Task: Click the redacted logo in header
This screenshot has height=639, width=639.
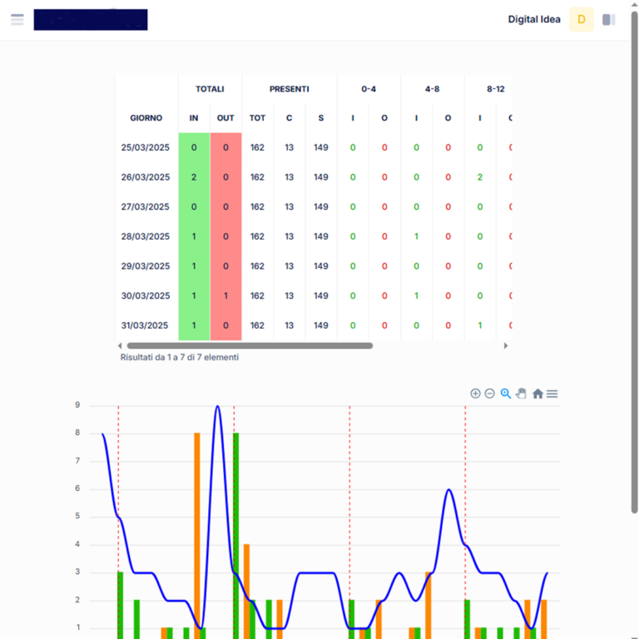Action: [x=91, y=20]
